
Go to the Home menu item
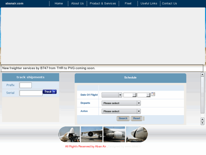click(x=59, y=3)
